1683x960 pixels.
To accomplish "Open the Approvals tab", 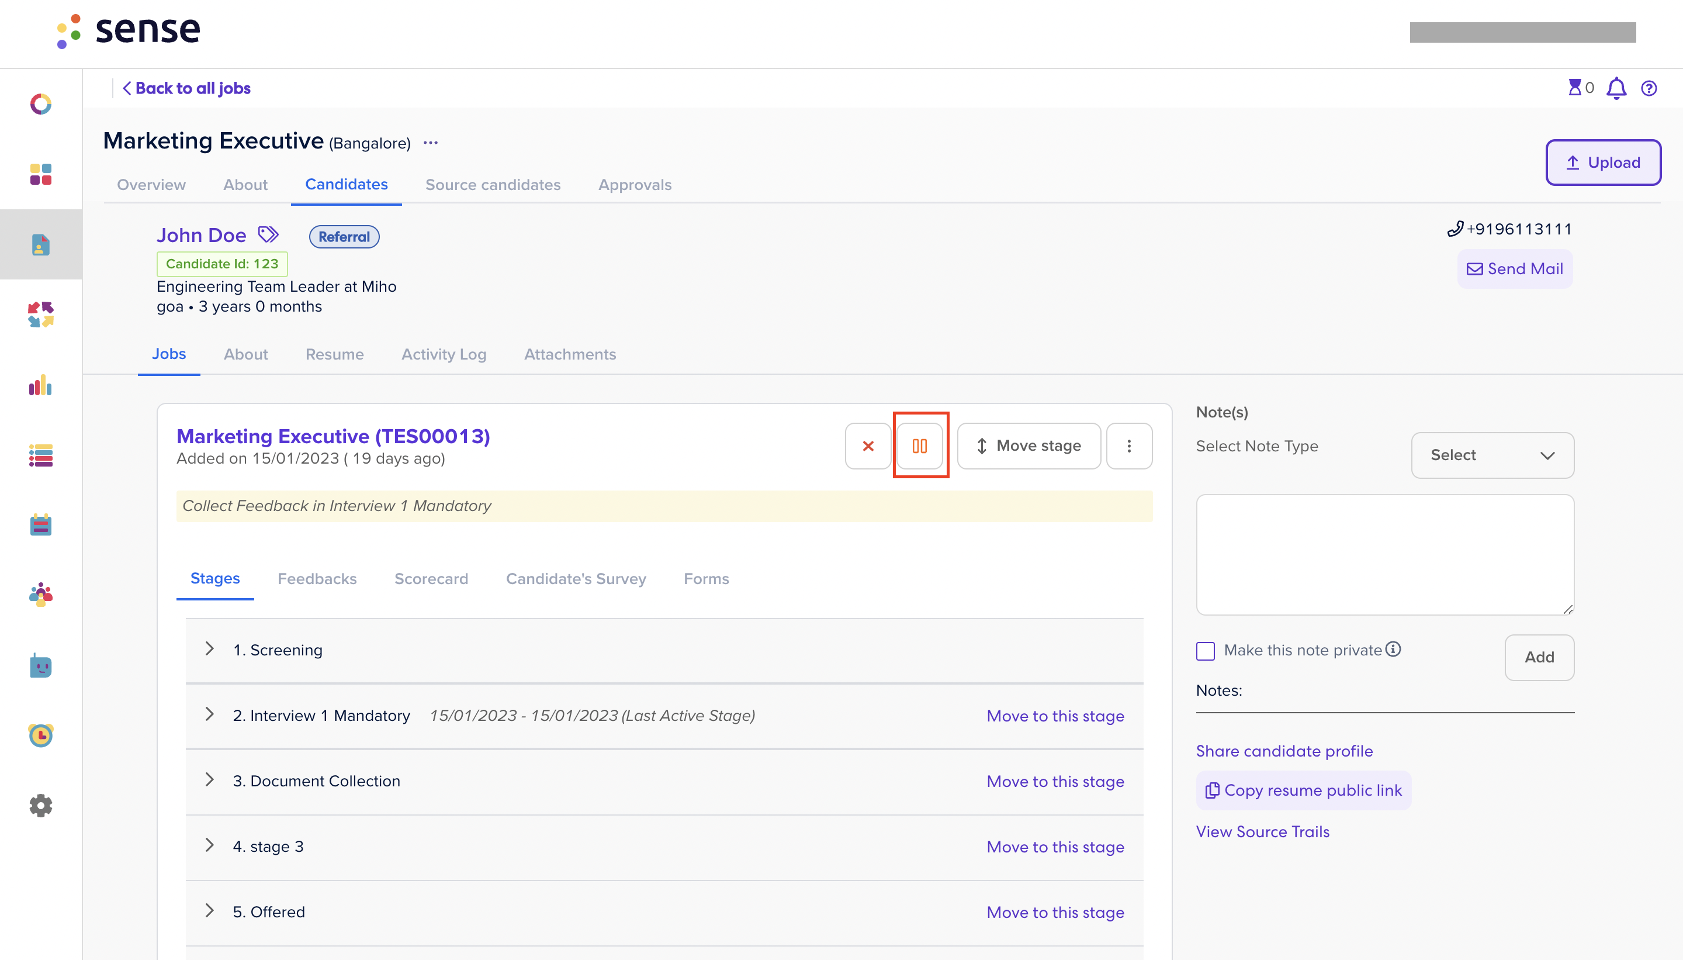I will click(x=635, y=185).
